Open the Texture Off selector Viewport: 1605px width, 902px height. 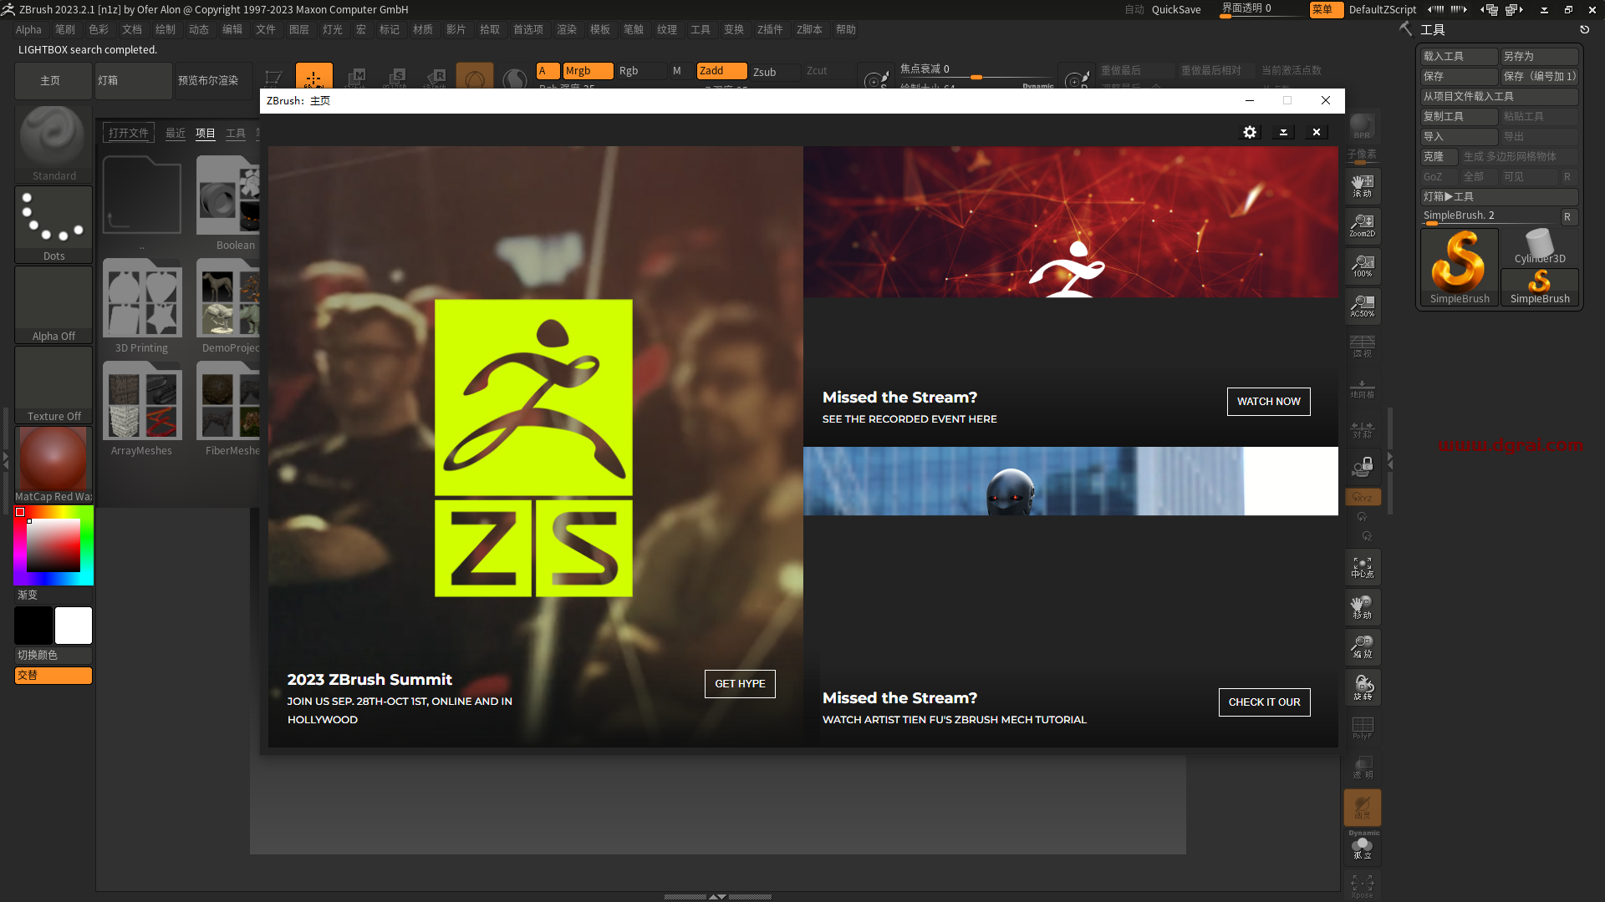click(x=53, y=384)
